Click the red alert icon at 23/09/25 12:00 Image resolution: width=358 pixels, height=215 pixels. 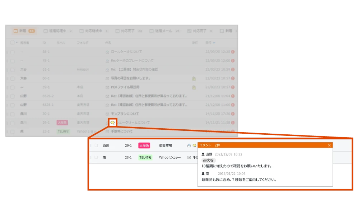coord(233,61)
